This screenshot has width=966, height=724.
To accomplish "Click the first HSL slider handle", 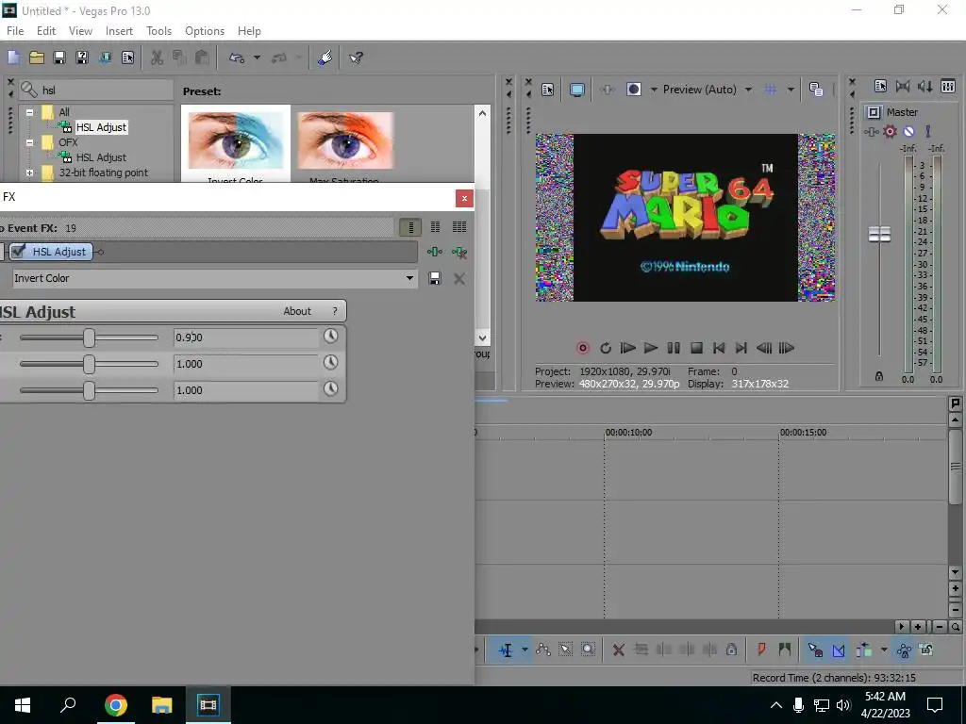I will pyautogui.click(x=90, y=337).
